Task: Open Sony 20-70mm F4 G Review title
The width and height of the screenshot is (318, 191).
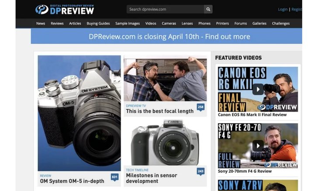Action: (x=245, y=171)
